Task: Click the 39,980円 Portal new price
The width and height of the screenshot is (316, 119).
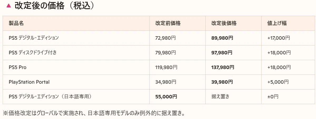Action: pyautogui.click(x=222, y=82)
